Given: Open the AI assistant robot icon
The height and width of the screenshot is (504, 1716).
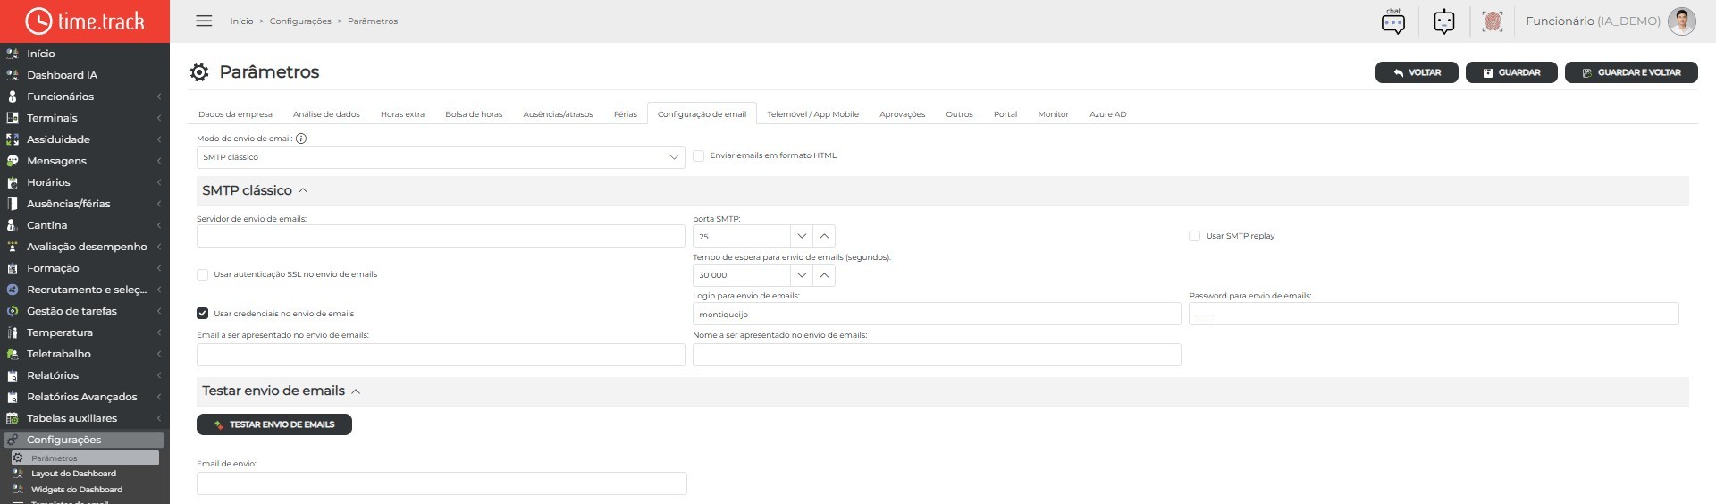Looking at the screenshot, I should 1444,21.
